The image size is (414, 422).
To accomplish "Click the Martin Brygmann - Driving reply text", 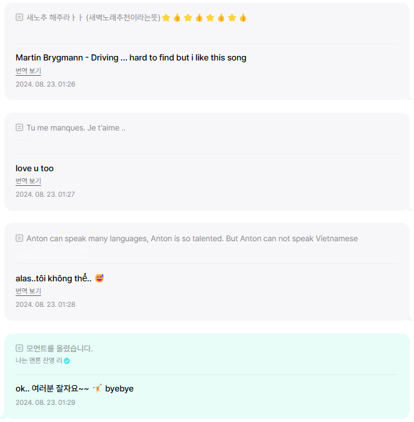I will (130, 57).
